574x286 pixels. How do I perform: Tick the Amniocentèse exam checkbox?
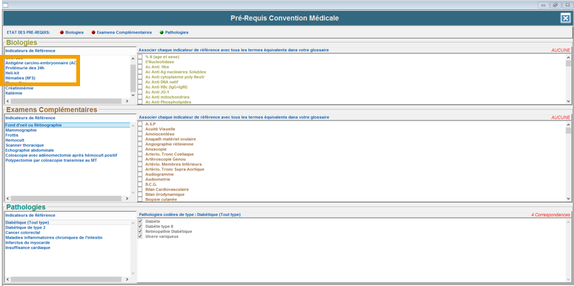(x=140, y=134)
